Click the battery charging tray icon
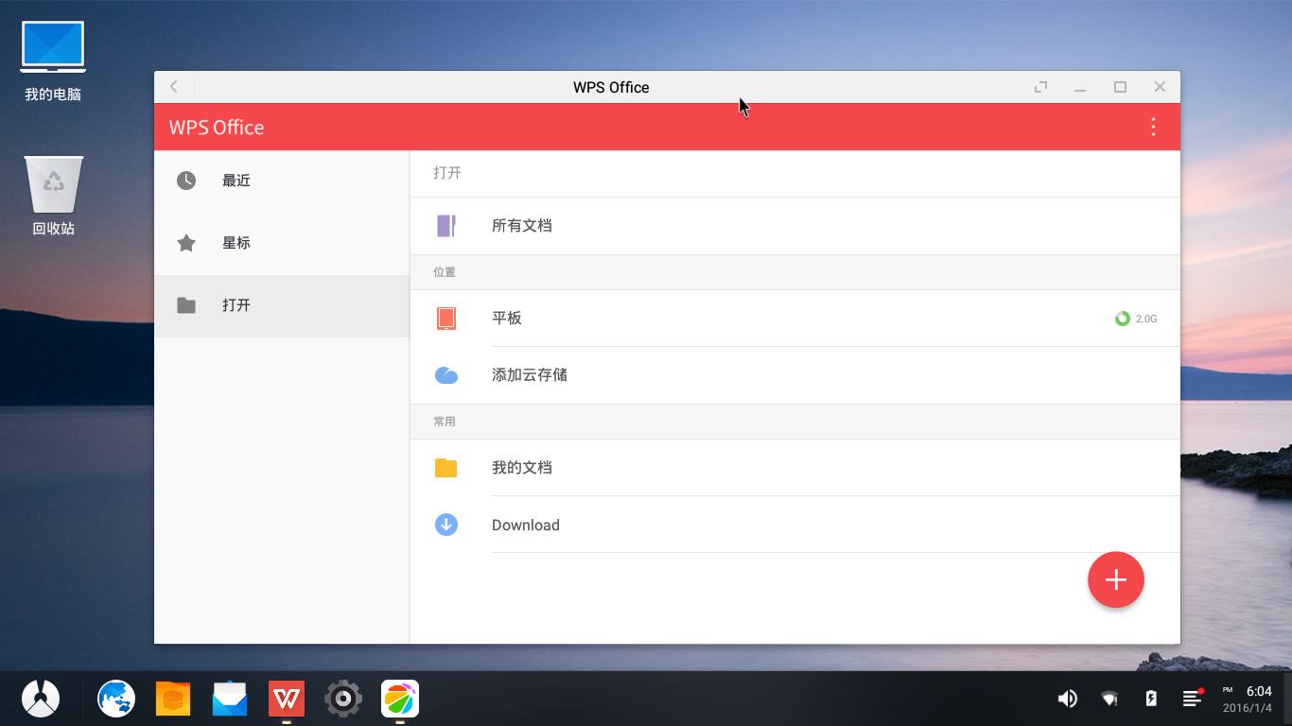Image resolution: width=1292 pixels, height=726 pixels. click(1151, 699)
